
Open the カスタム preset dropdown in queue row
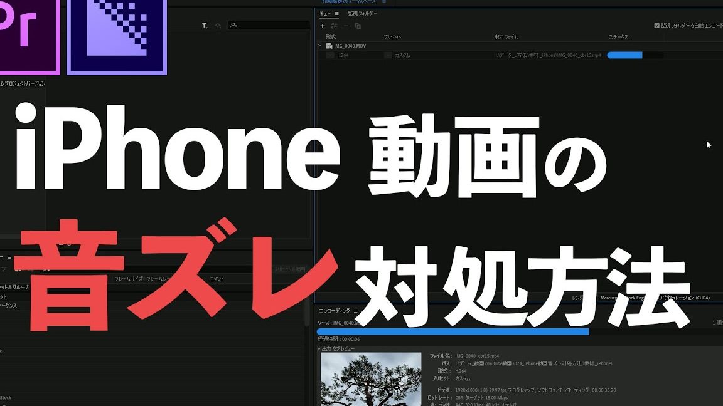click(388, 55)
